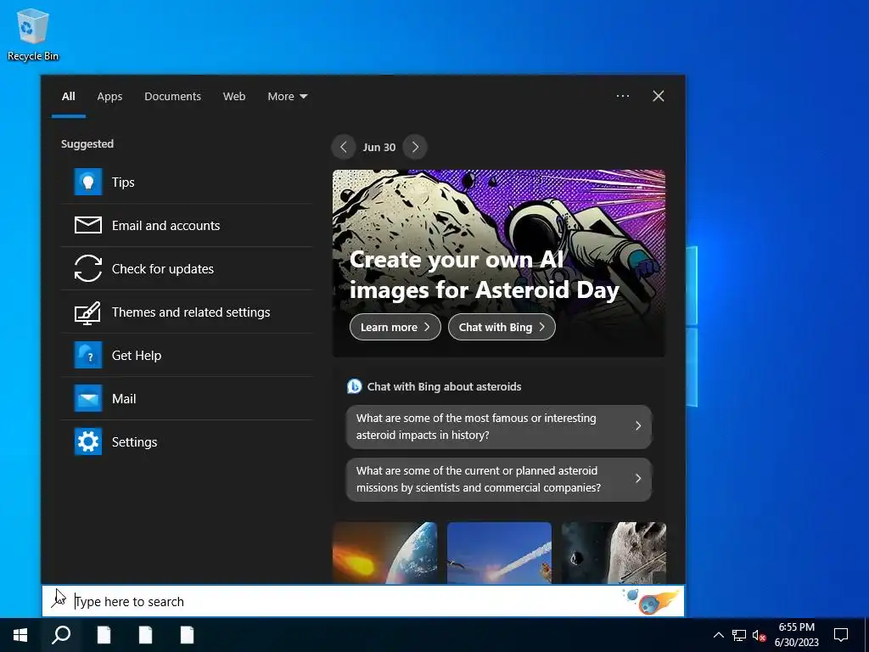Click the Type here to search field
Viewport: 869px width, 652px height.
[363, 601]
